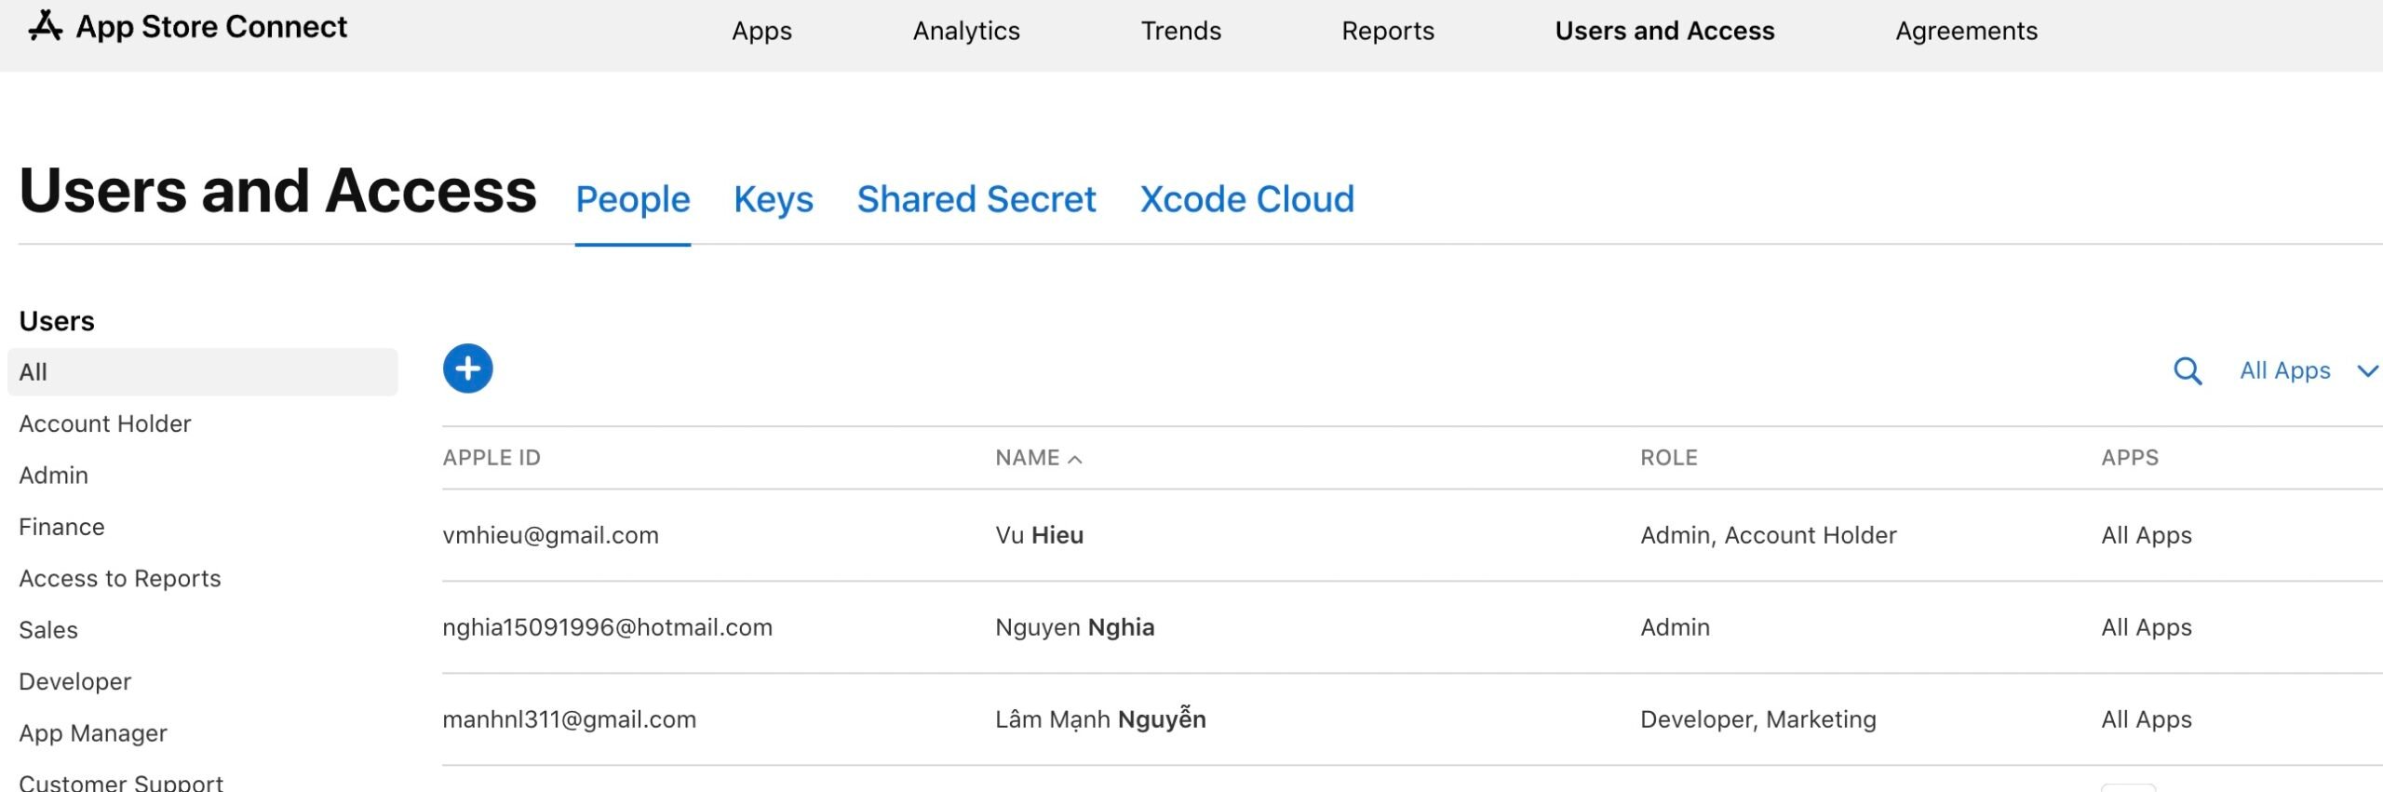Screen dimensions: 2383x792
Task: Open user nghia15091996@hotmail.com
Action: tap(607, 627)
